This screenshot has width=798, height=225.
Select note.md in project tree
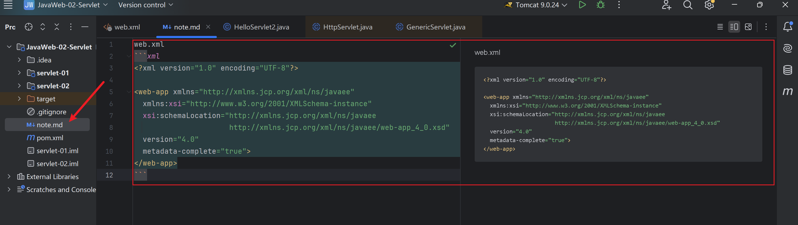[47, 125]
